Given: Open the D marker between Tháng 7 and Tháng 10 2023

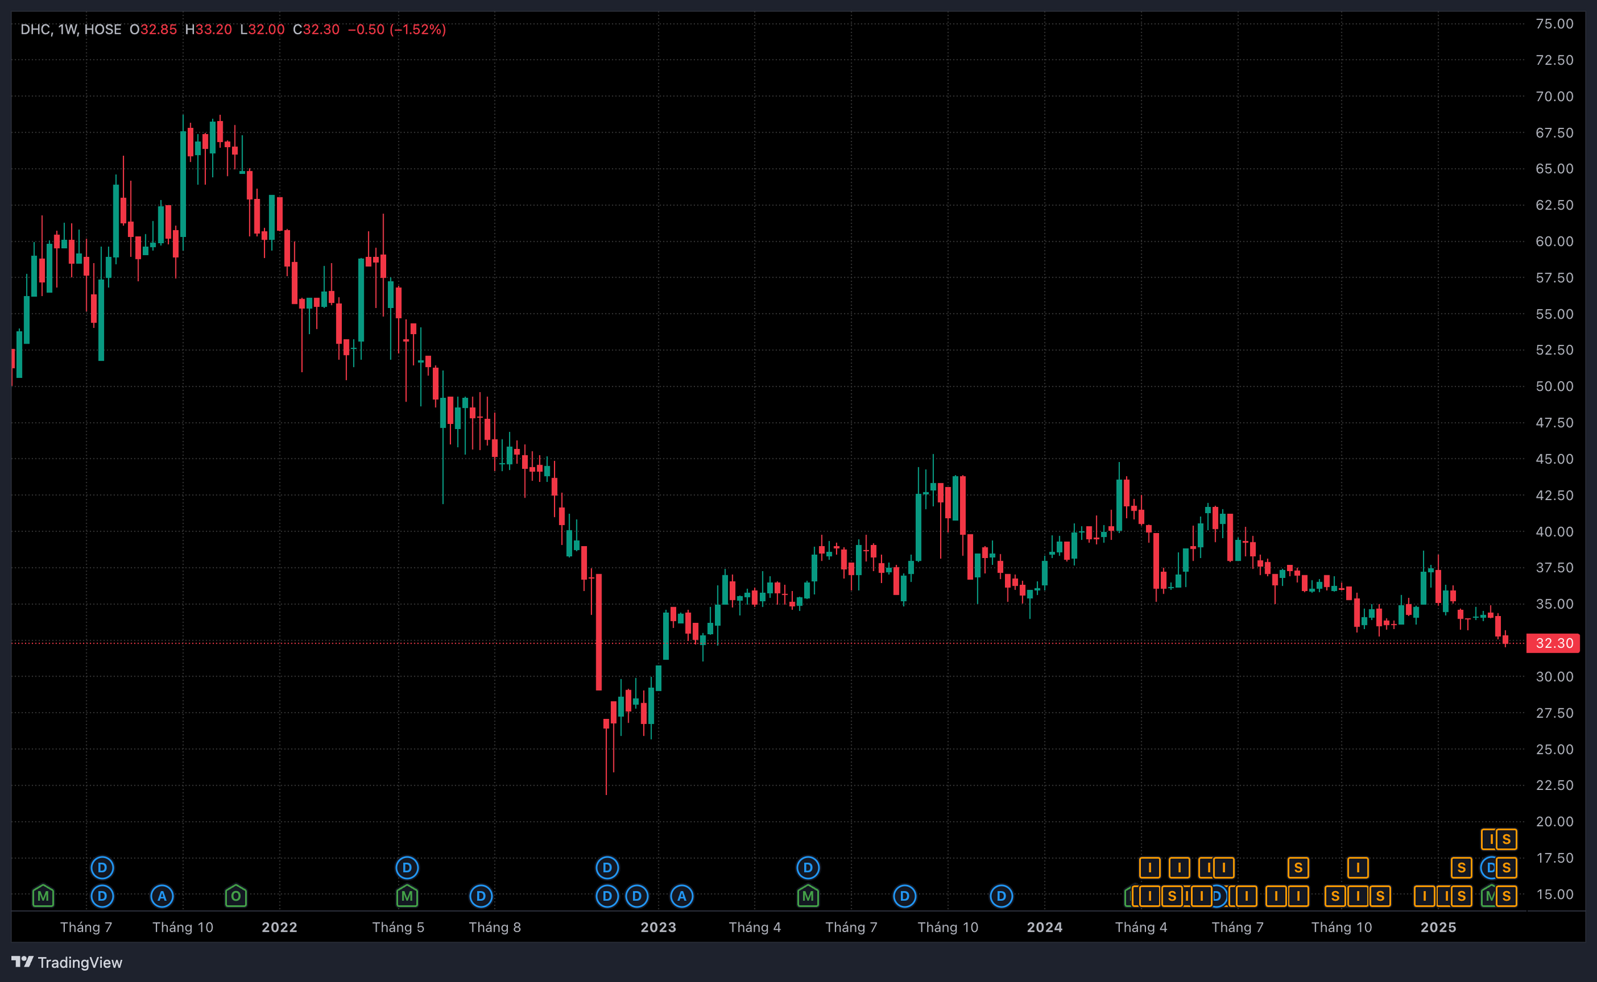Looking at the screenshot, I should 905,897.
